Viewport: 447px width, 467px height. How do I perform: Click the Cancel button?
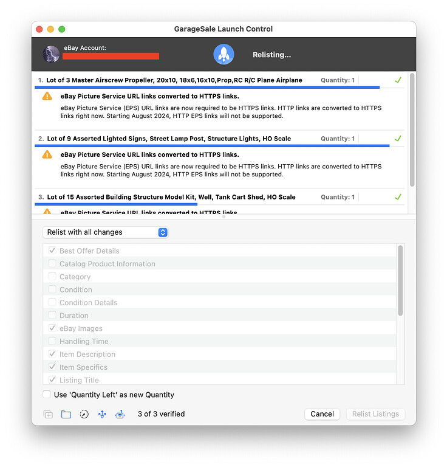pyautogui.click(x=322, y=414)
